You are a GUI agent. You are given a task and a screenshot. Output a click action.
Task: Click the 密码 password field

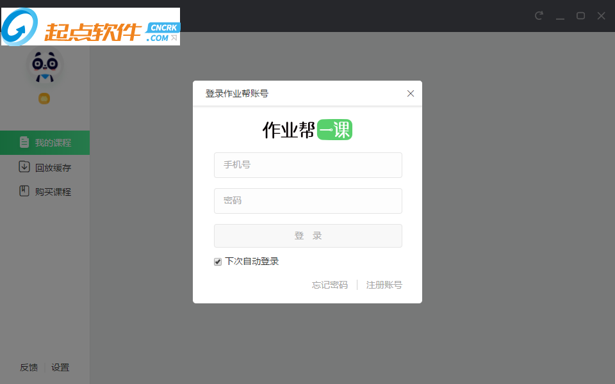point(308,201)
